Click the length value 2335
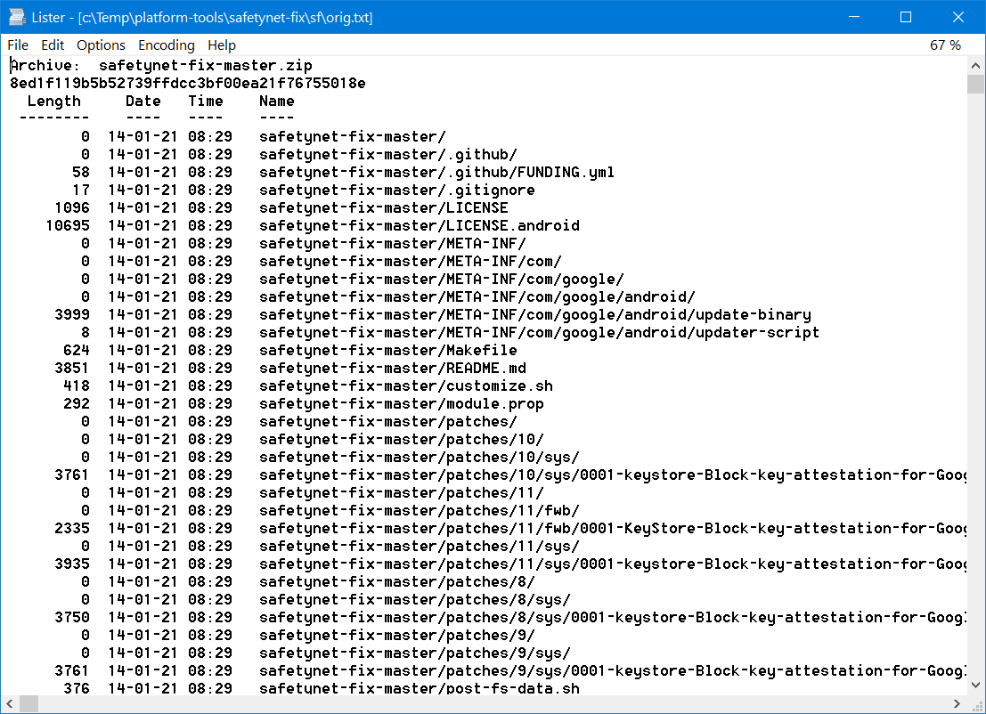 72,528
